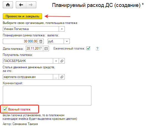Click the cash flow item 'зарплата сотрудникам' field
Screen dimensions: 152x130
tap(28, 77)
